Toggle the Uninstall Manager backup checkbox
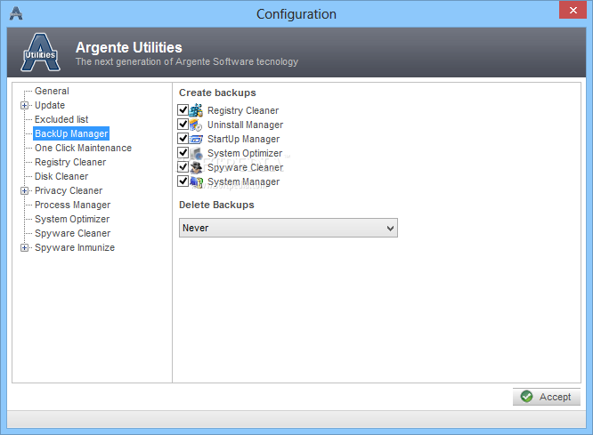Viewport: 593px width, 435px height. (183, 124)
